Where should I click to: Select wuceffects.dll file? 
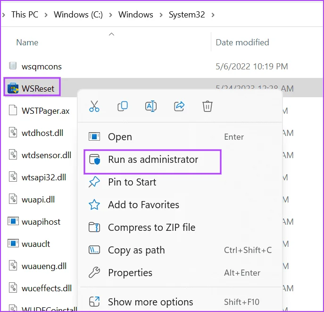(x=47, y=288)
